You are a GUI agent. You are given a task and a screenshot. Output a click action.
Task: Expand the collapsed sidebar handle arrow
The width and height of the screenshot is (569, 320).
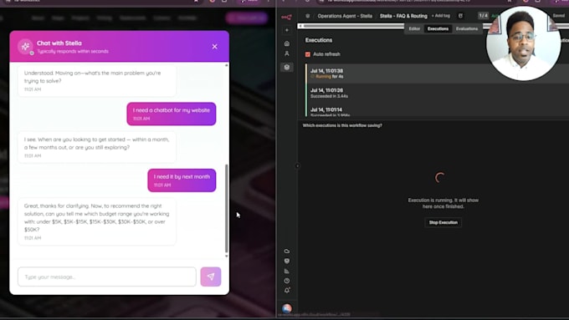297,166
